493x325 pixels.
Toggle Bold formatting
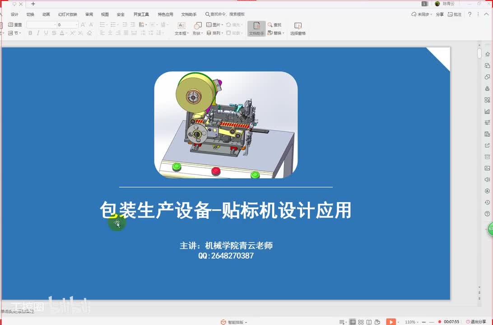coord(30,33)
